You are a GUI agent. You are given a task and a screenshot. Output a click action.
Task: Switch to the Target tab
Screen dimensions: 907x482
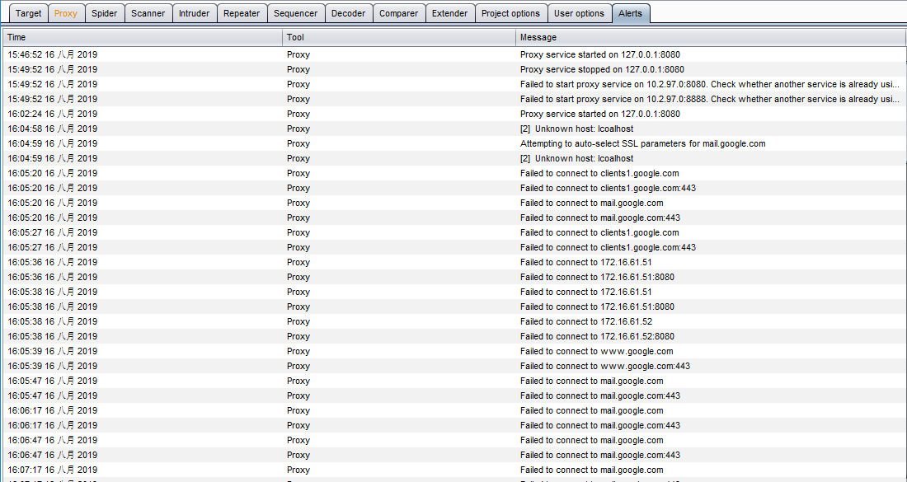28,13
